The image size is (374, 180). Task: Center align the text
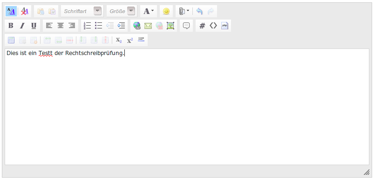(61, 26)
